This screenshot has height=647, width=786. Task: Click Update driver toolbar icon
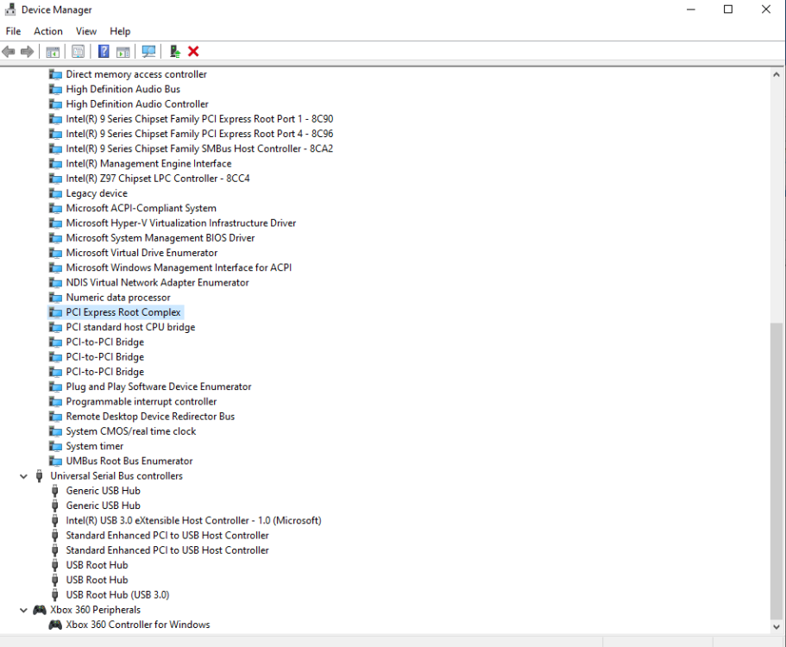click(174, 51)
